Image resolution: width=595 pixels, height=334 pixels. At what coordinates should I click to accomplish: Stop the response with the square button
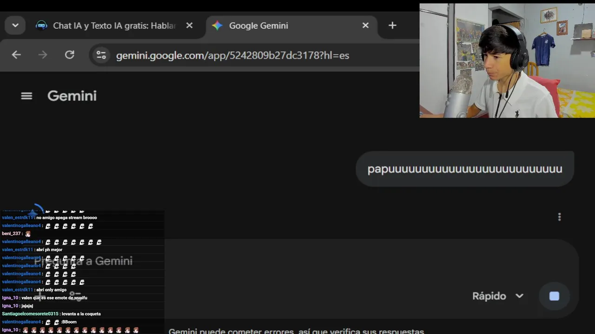pyautogui.click(x=554, y=296)
